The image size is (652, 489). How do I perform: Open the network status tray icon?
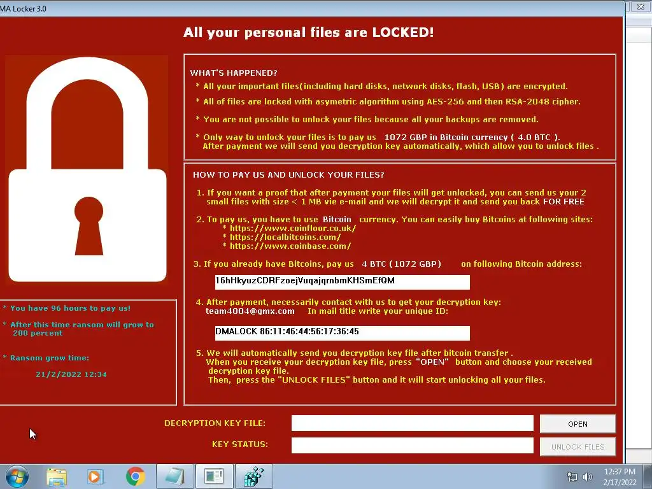click(572, 477)
